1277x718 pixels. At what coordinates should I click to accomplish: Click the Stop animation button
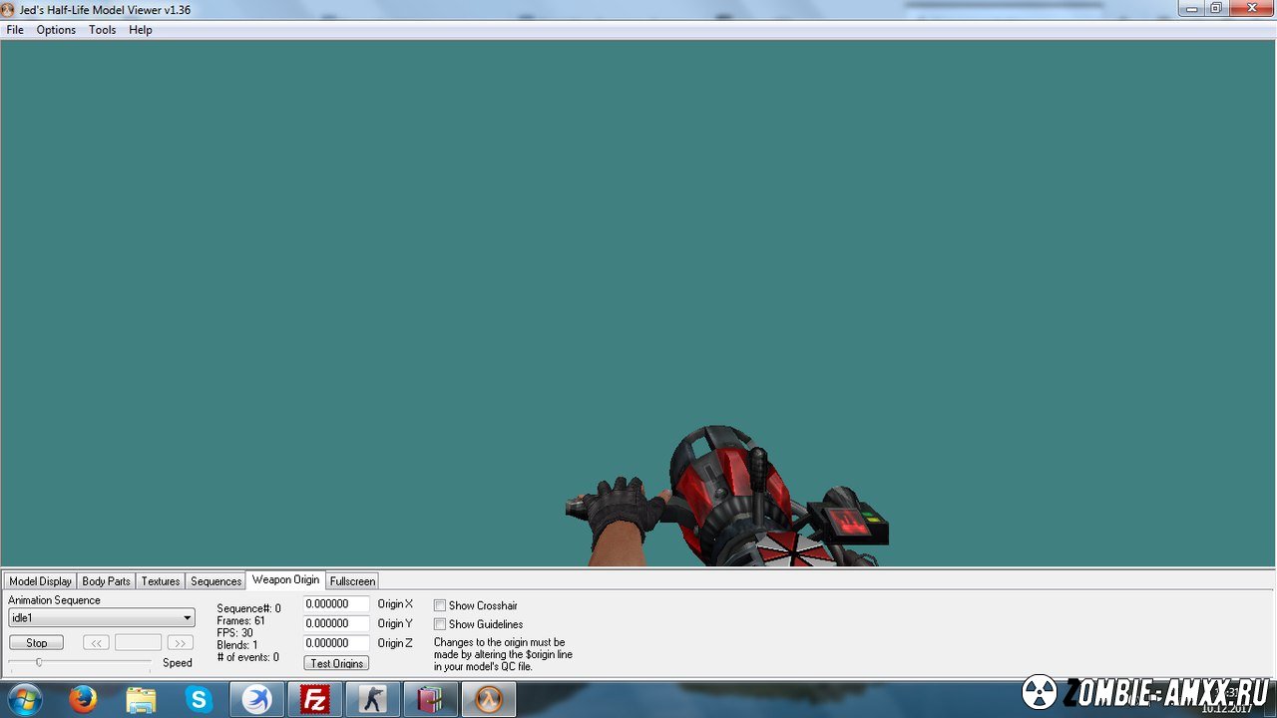coord(37,643)
